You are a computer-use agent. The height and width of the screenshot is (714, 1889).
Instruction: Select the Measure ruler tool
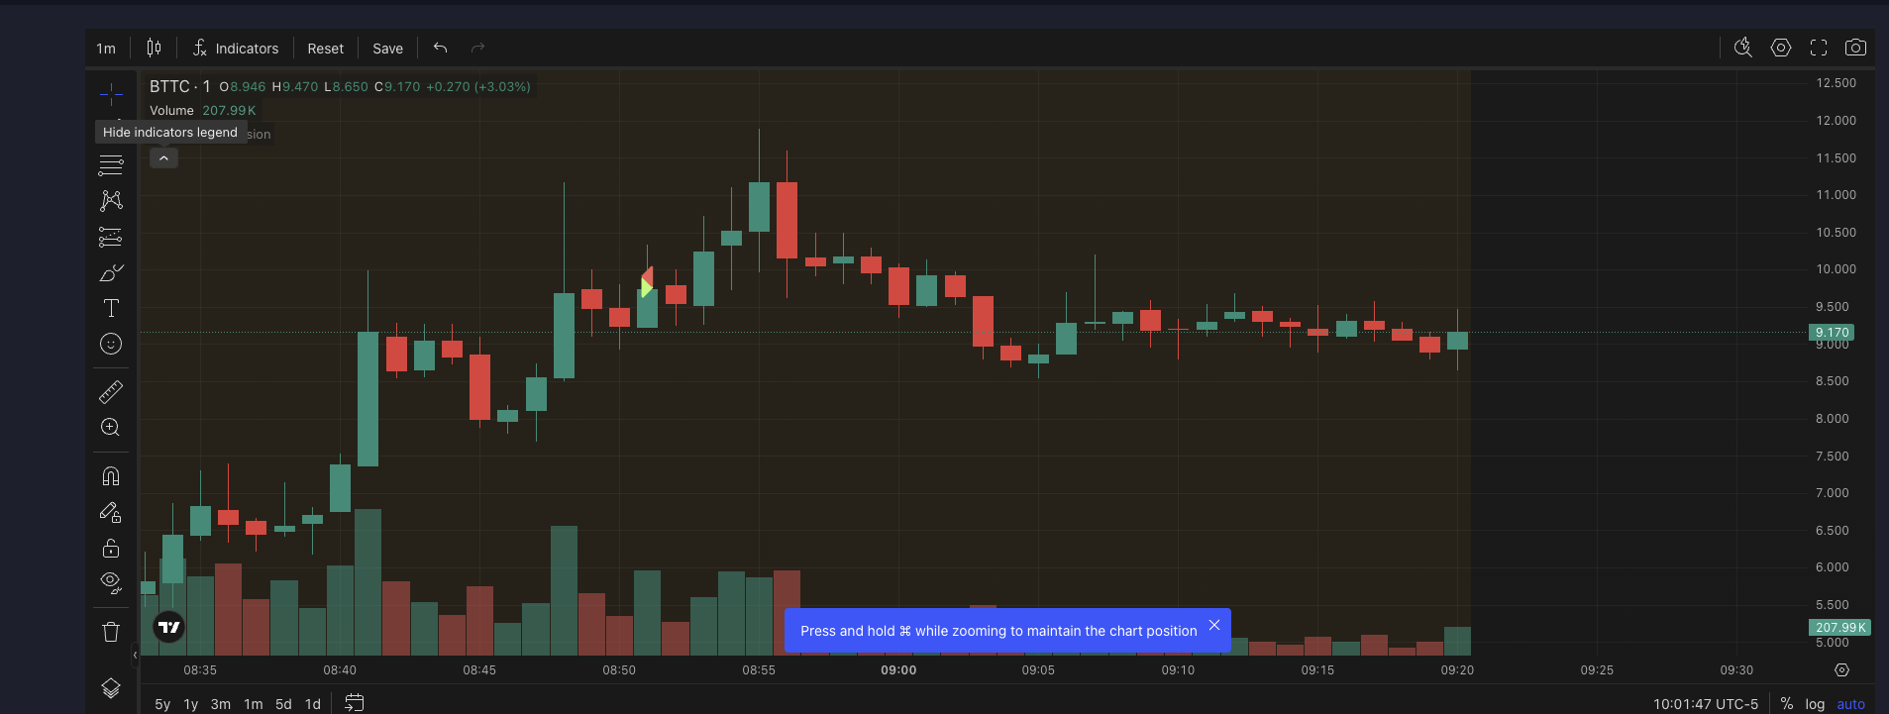point(111,392)
